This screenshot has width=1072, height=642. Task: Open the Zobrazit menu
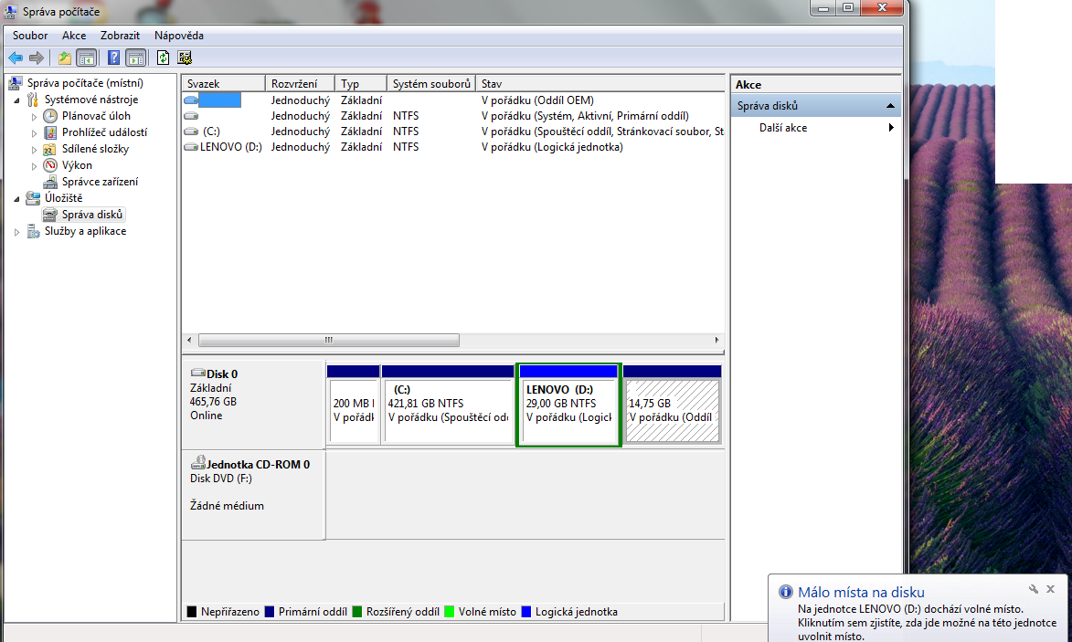[120, 36]
